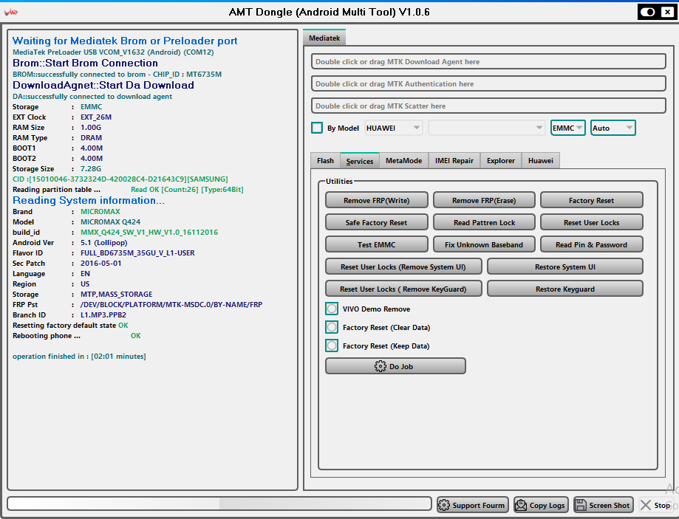This screenshot has width=679, height=519.
Task: Click the Copy Logs button label
Action: click(x=547, y=505)
